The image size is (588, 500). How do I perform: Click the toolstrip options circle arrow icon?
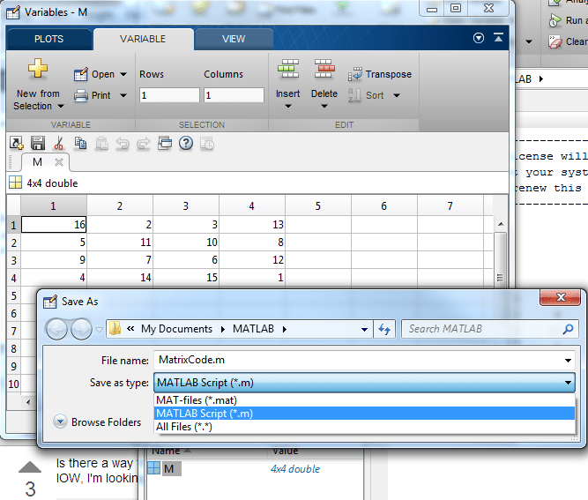[x=479, y=38]
